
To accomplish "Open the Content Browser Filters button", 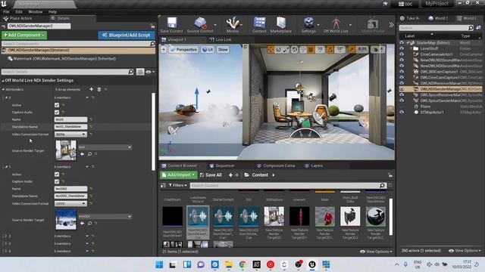I will [177, 185].
